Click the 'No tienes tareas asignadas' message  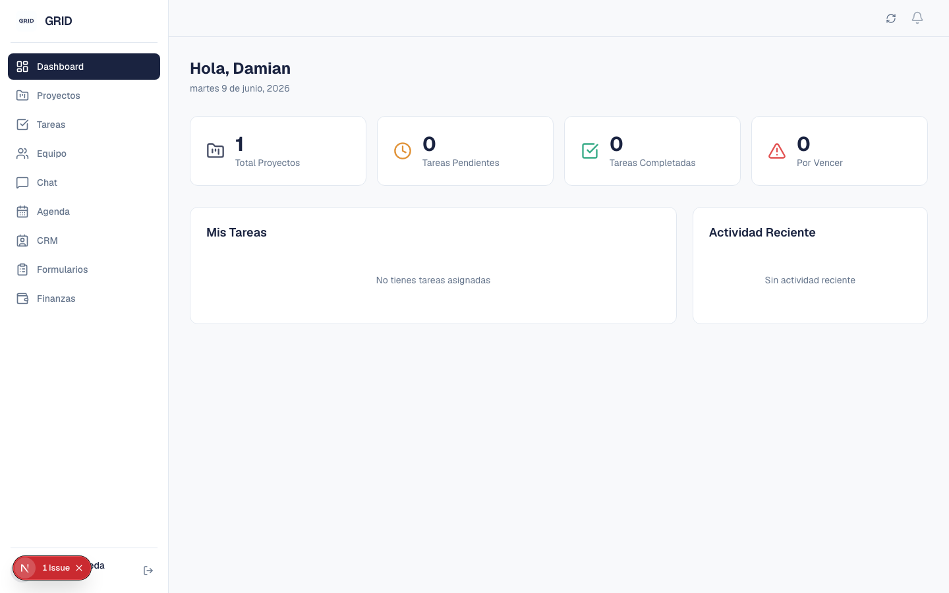point(433,280)
